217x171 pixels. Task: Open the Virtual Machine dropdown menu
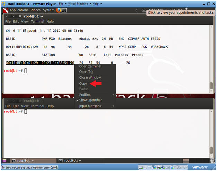[x=79, y=4]
